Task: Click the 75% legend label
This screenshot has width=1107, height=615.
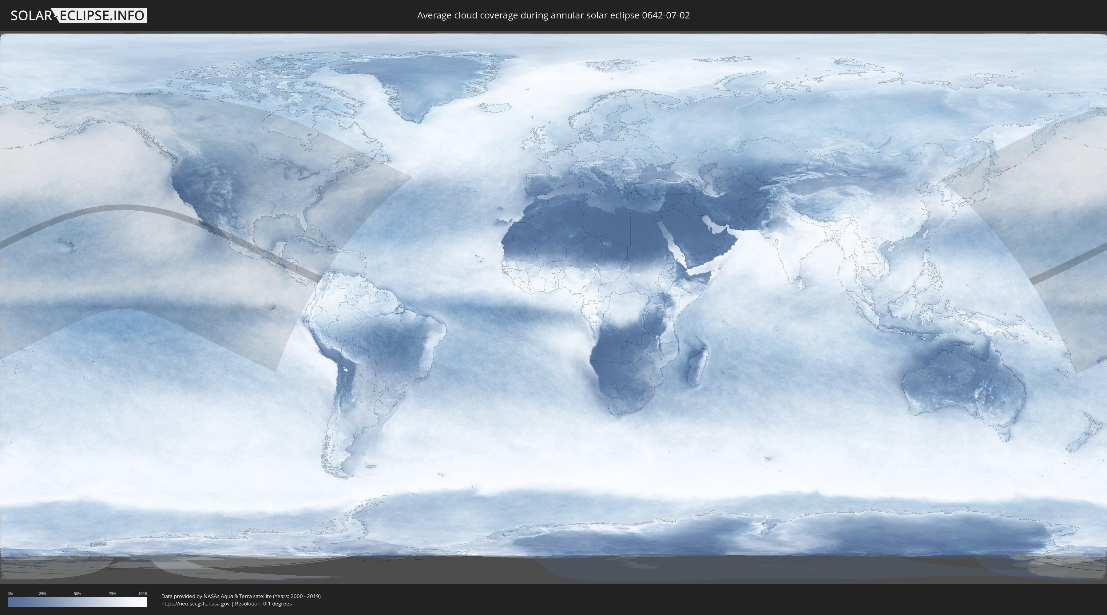Action: pos(112,593)
